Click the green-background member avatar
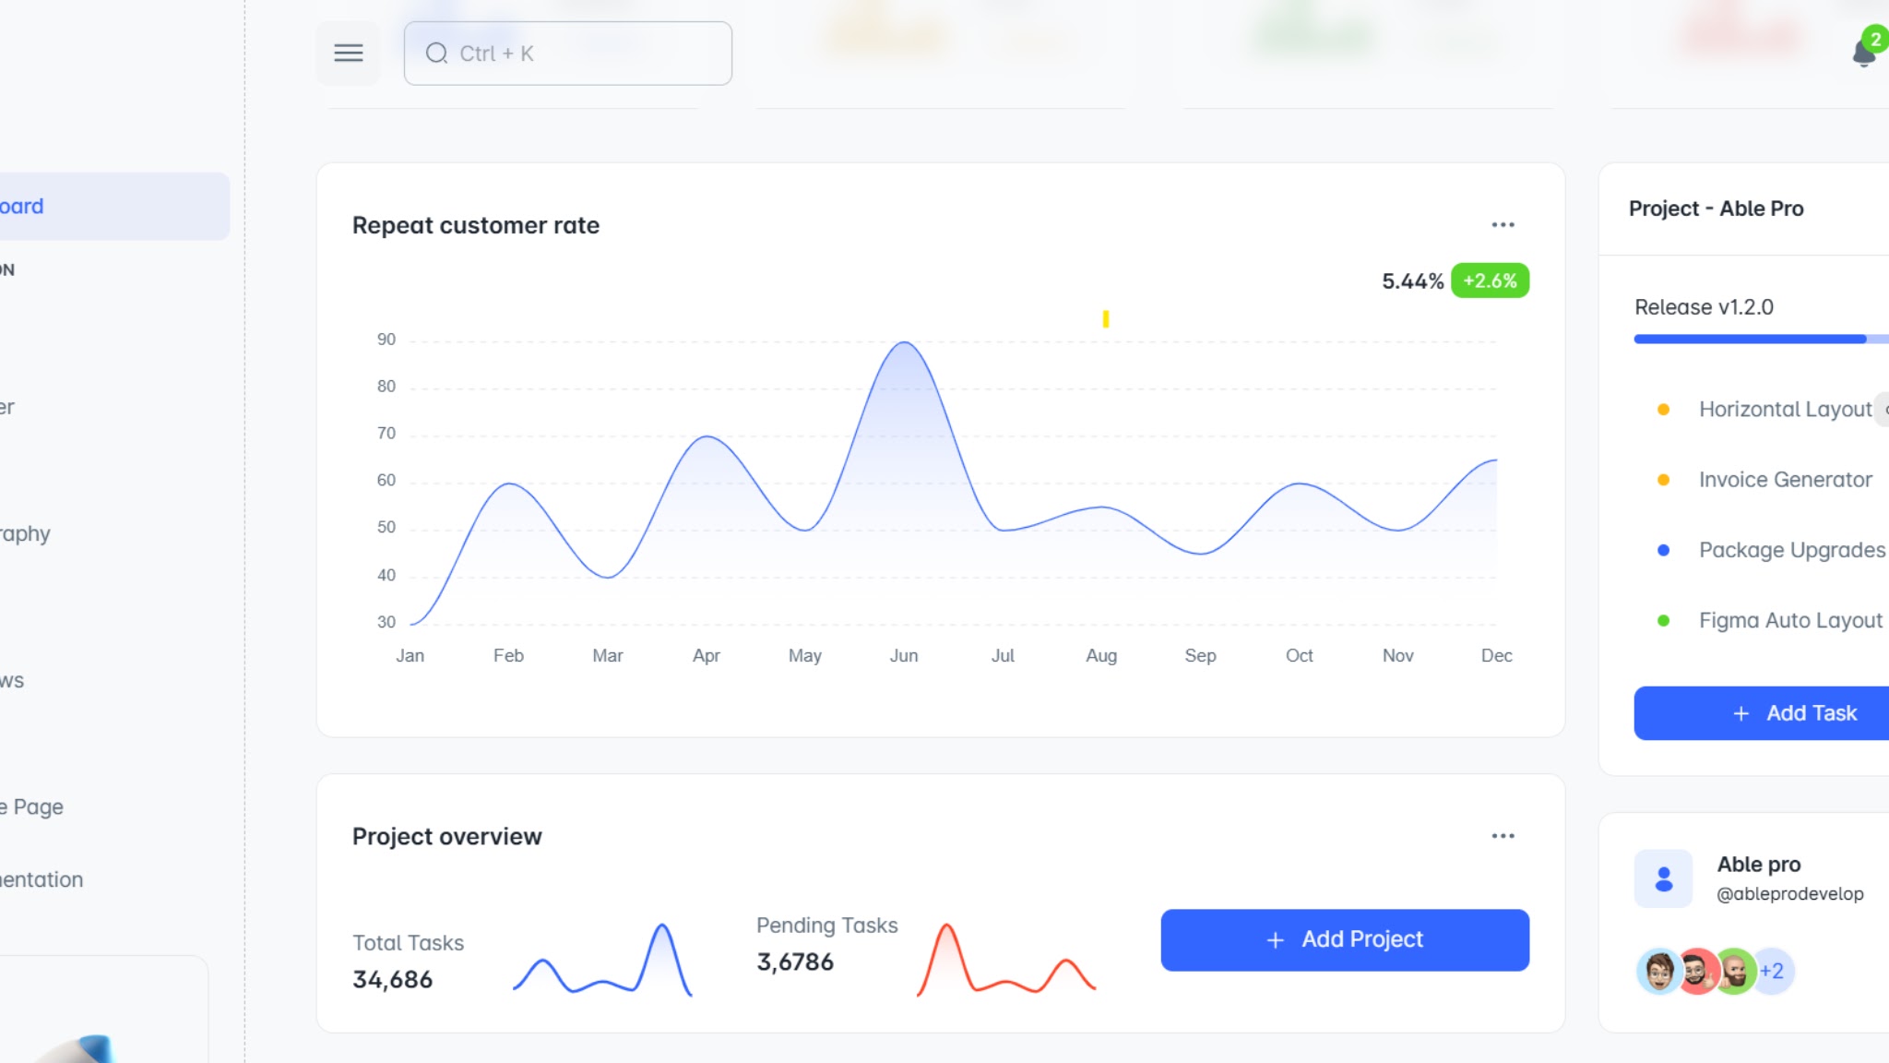The image size is (1889, 1063). (x=1734, y=971)
